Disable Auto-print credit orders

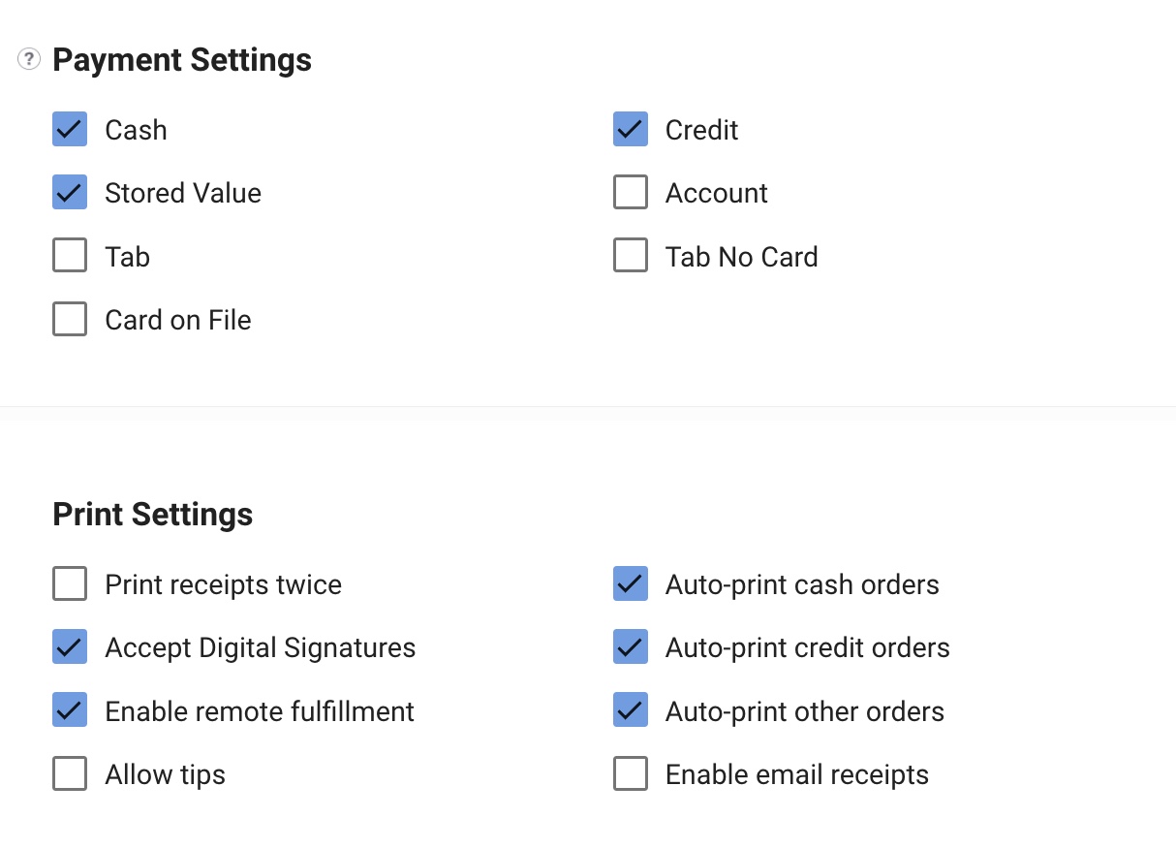pos(631,647)
